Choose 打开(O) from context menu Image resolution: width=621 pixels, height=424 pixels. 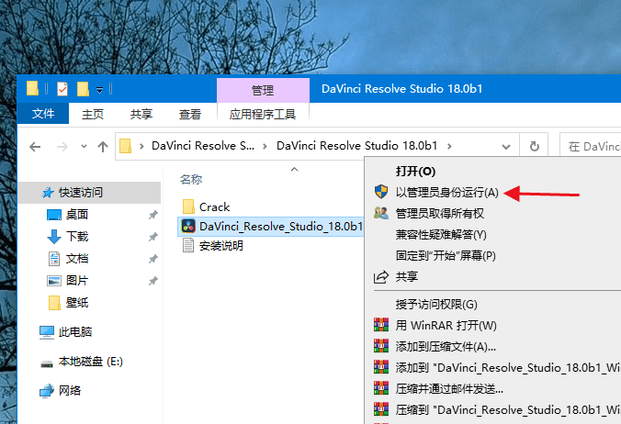[415, 172]
